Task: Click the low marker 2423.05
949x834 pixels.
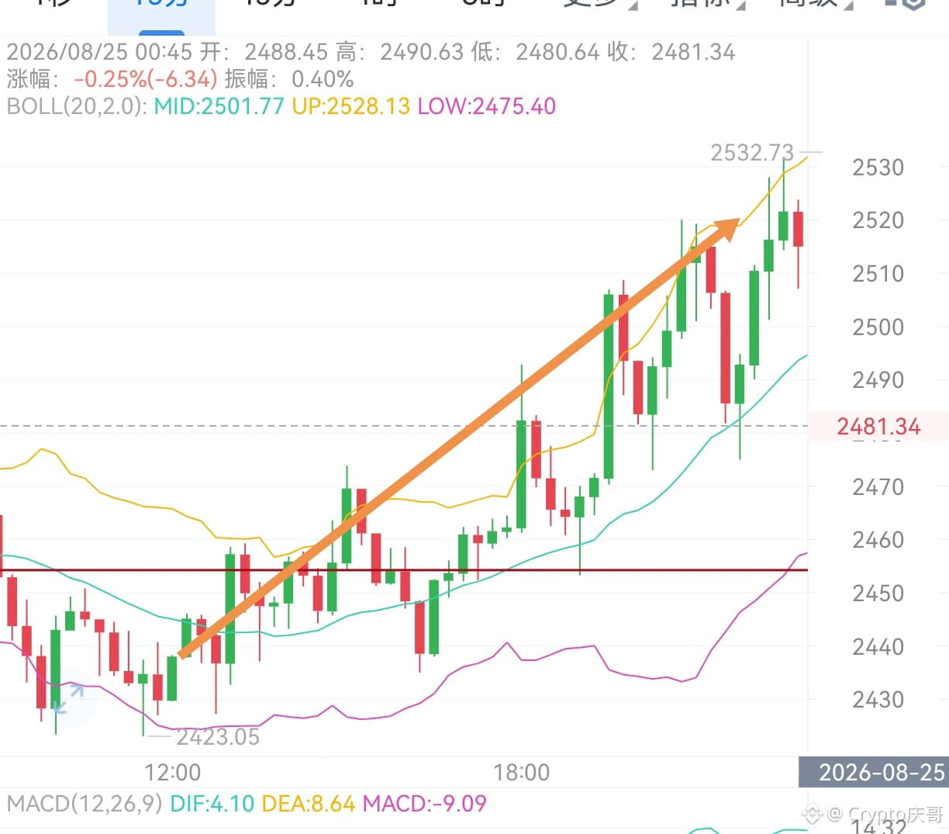Action: tap(217, 736)
